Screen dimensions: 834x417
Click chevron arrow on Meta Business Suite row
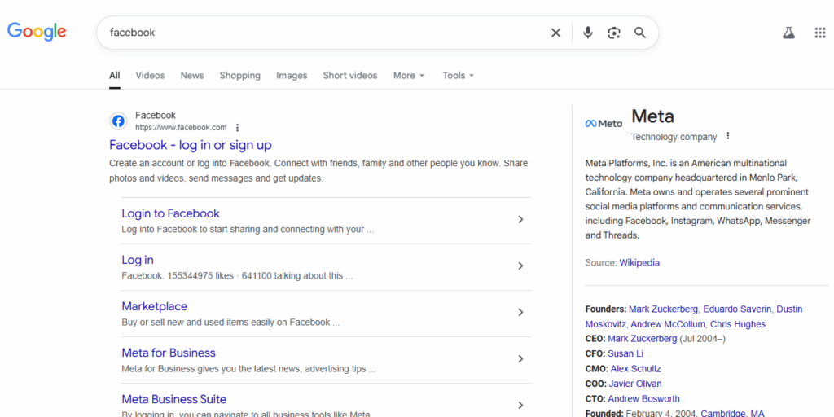point(520,405)
